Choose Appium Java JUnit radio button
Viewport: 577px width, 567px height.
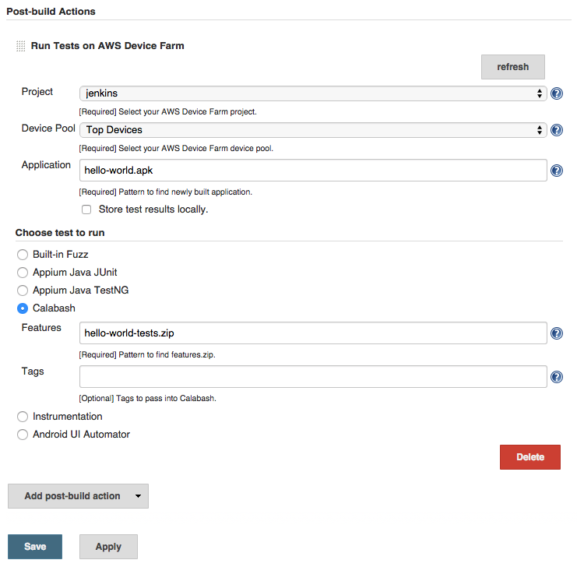coord(23,273)
